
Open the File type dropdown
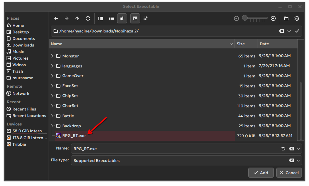tap(299, 160)
